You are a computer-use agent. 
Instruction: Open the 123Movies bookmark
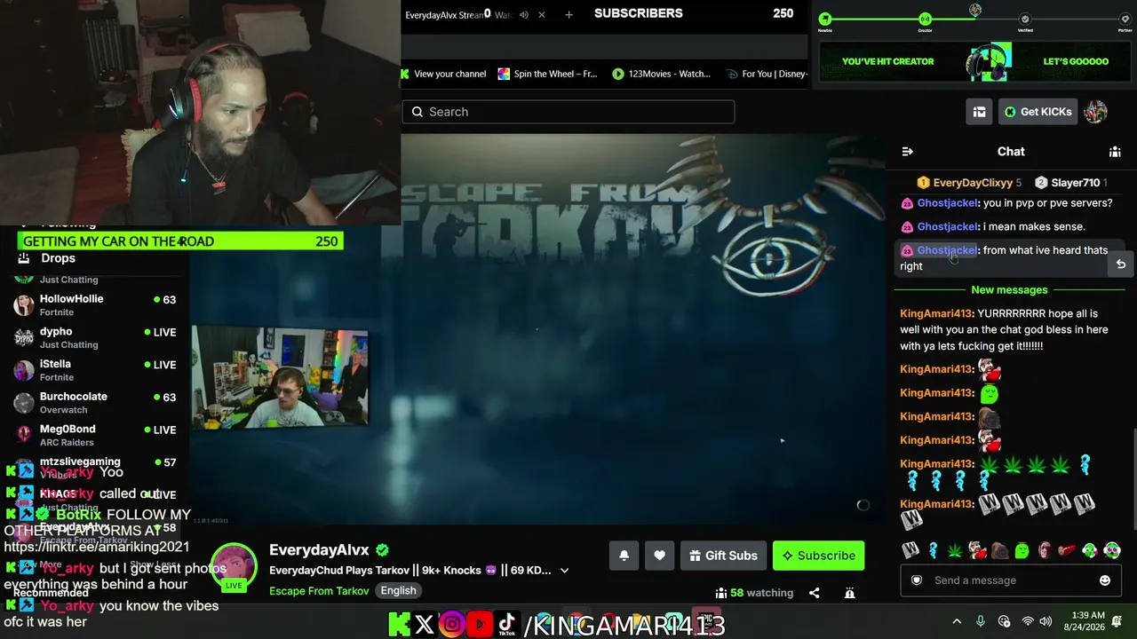661,74
